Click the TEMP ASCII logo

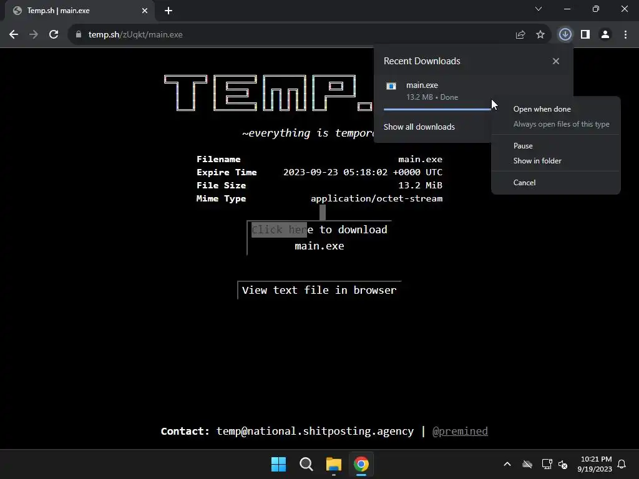268,92
